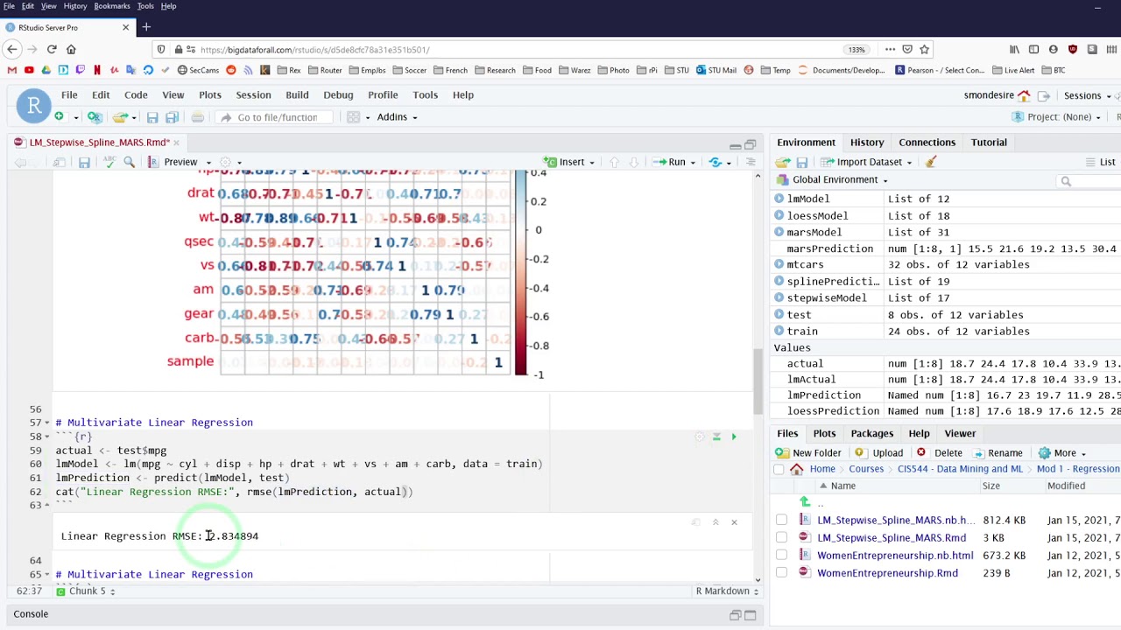The height and width of the screenshot is (630, 1121).
Task: Save workspace in Environment pane
Action: pyautogui.click(x=801, y=162)
